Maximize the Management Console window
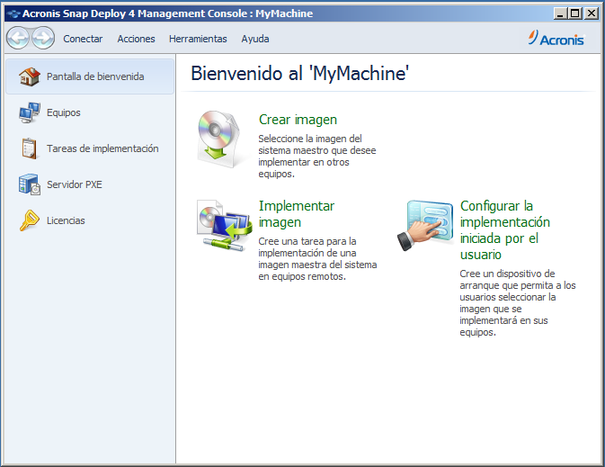The width and height of the screenshot is (605, 467). pyautogui.click(x=575, y=13)
